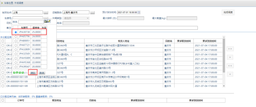The image size is (256, 107).
Task: Click the search icon beside the filter box
Action: (x=46, y=21)
